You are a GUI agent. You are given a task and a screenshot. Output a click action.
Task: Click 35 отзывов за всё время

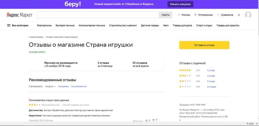pyautogui.click(x=141, y=65)
